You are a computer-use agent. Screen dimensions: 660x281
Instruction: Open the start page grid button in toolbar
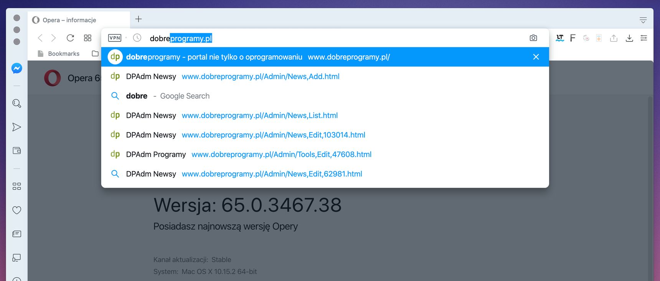tap(87, 38)
